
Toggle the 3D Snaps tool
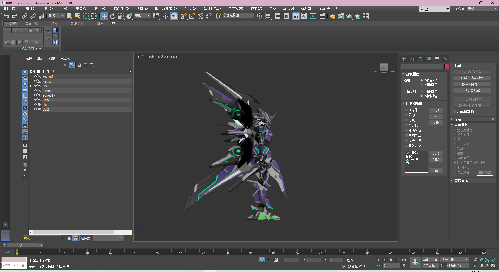pyautogui.click(x=184, y=16)
